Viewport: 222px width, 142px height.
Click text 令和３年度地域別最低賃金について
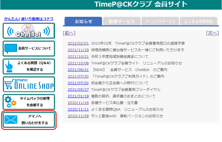[120, 57]
